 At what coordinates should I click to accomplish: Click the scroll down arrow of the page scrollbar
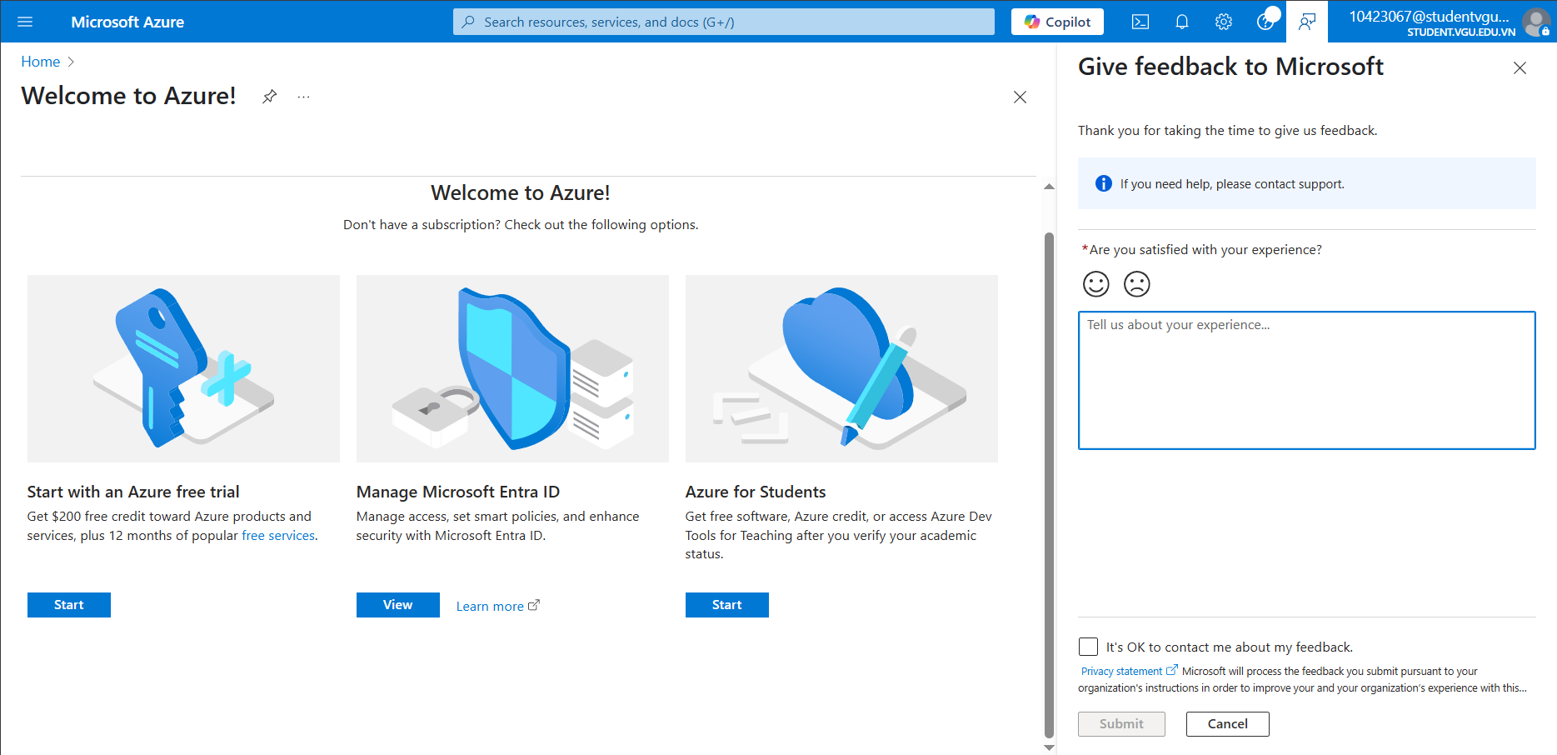(x=1049, y=747)
